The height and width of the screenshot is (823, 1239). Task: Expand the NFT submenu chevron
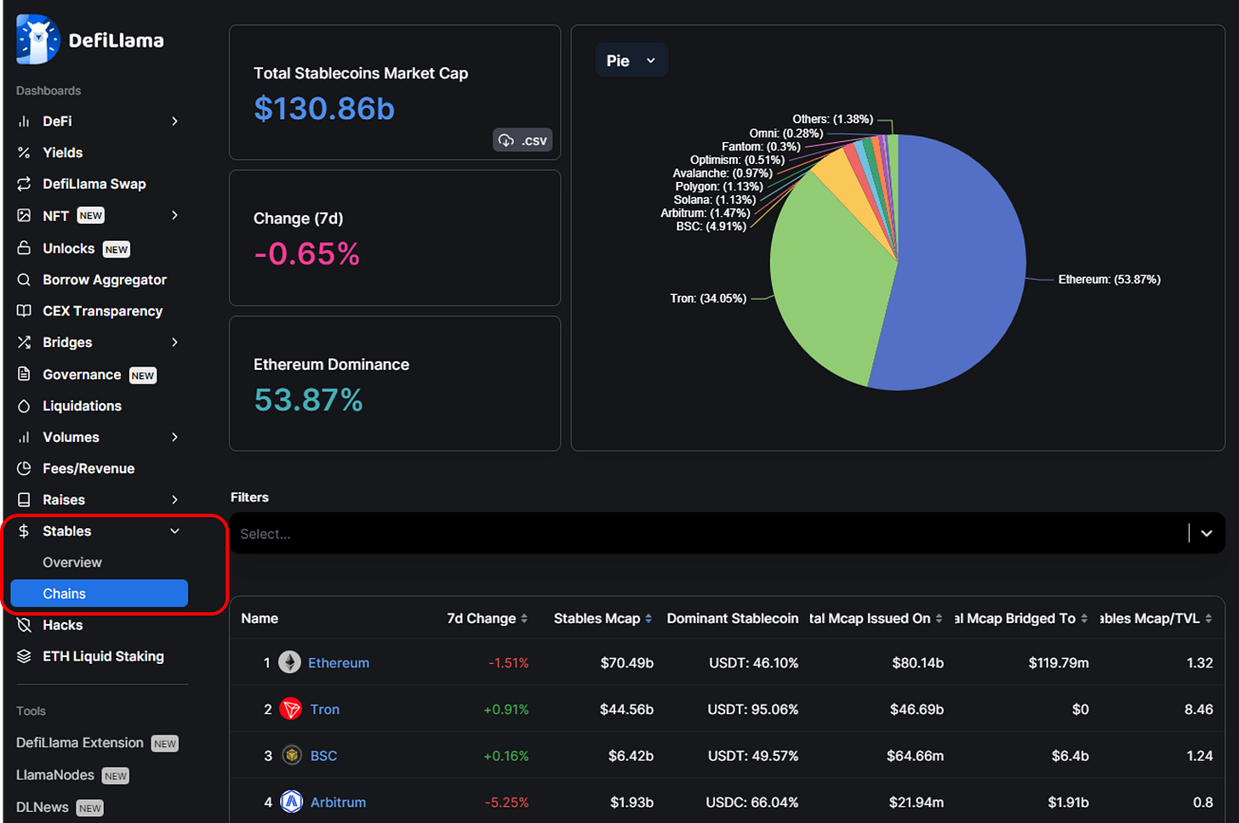(174, 215)
